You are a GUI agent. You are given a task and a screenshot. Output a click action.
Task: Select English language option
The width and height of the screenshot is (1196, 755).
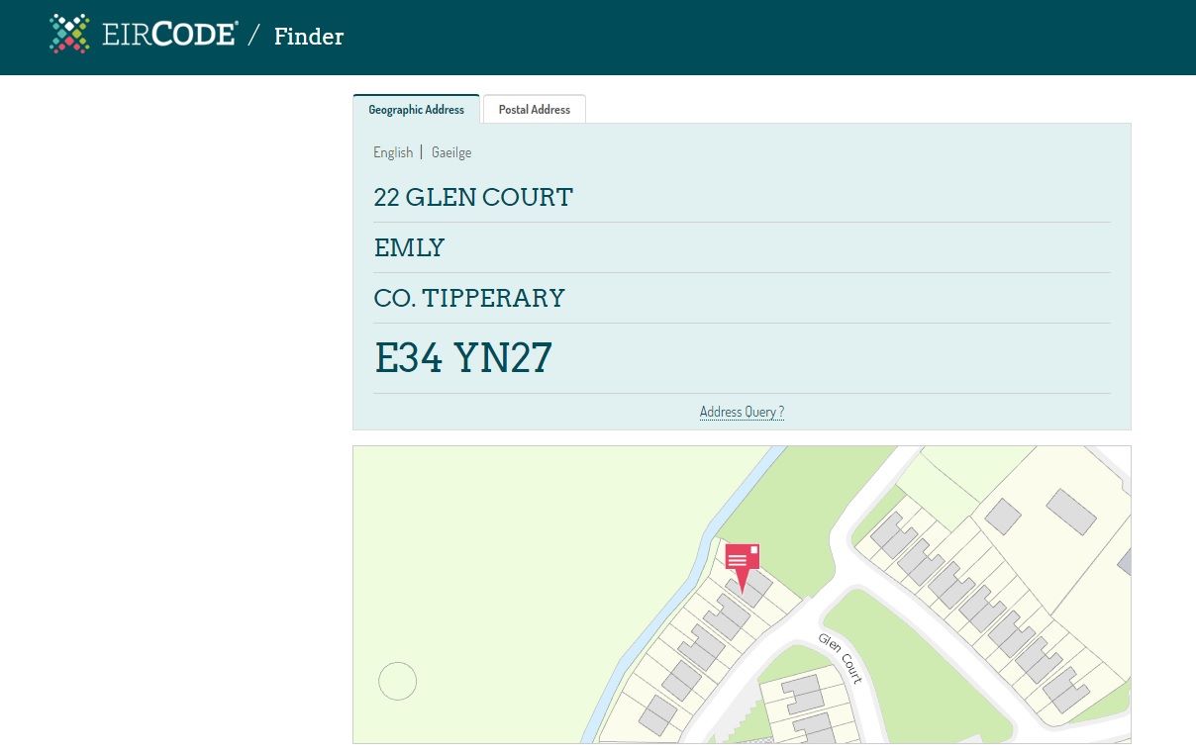pos(393,152)
